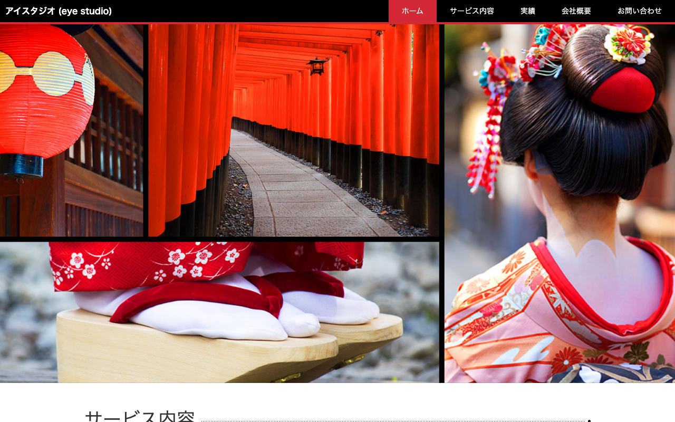Click the red paper lantern photo
Image resolution: width=675 pixels, height=422 pixels.
[x=71, y=130]
